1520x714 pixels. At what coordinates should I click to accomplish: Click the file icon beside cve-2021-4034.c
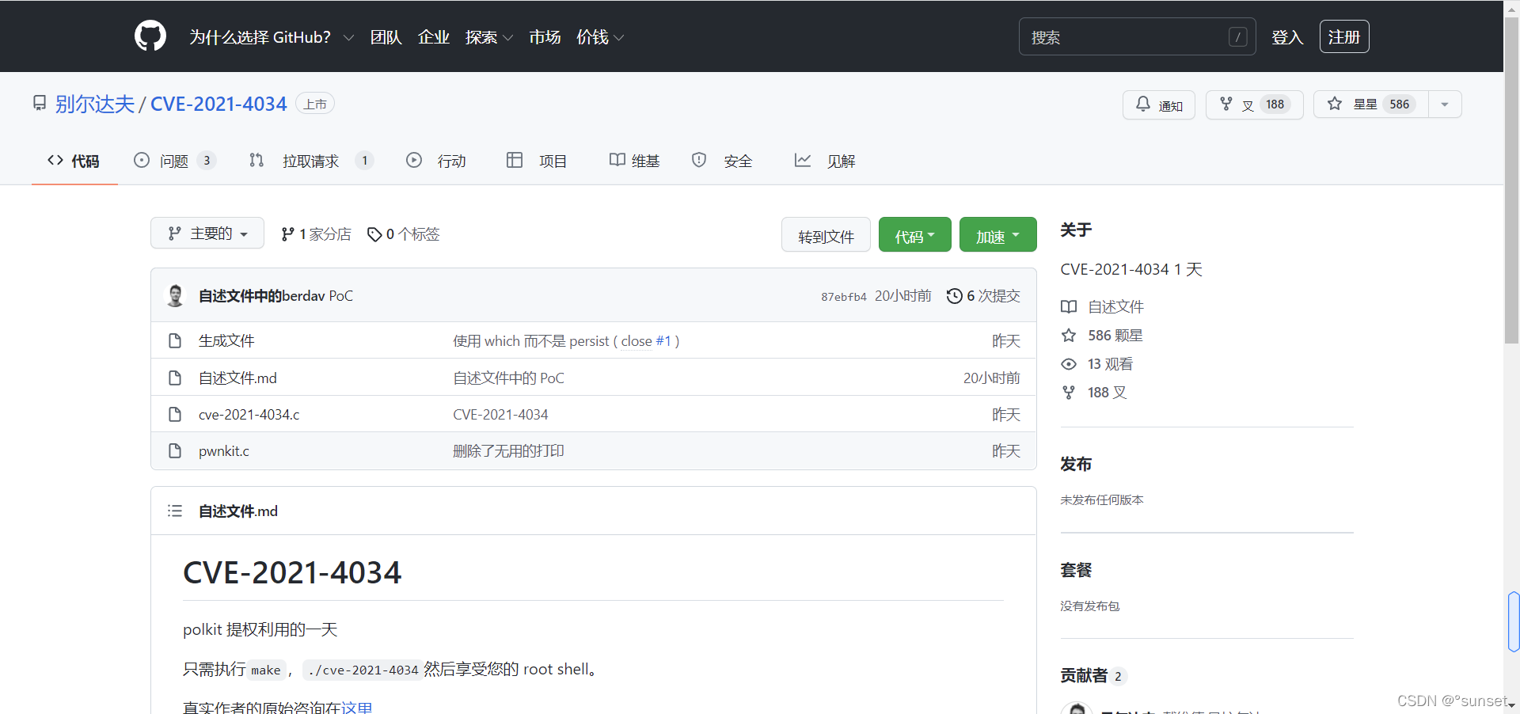[x=175, y=415]
